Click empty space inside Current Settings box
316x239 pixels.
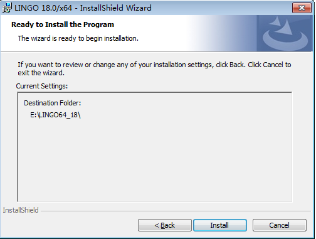tap(155, 159)
